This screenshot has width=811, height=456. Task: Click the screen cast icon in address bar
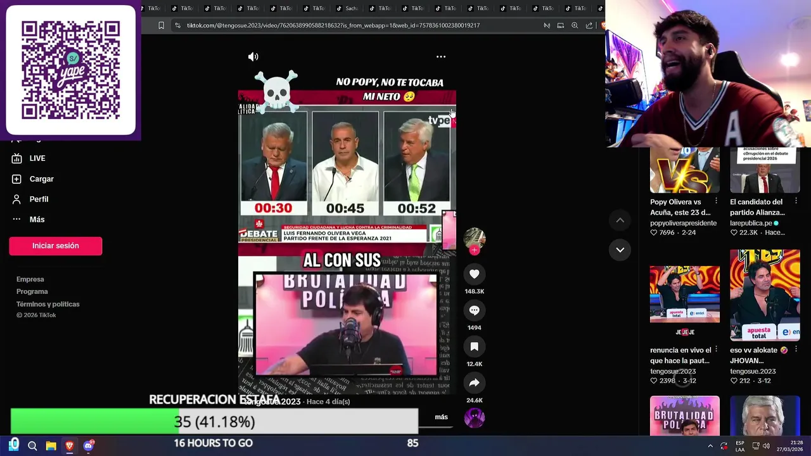coord(561,25)
